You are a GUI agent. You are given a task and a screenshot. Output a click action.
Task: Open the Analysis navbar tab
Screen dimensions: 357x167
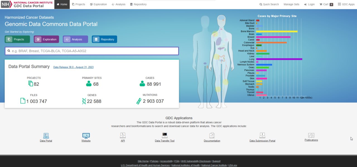tap(118, 4)
